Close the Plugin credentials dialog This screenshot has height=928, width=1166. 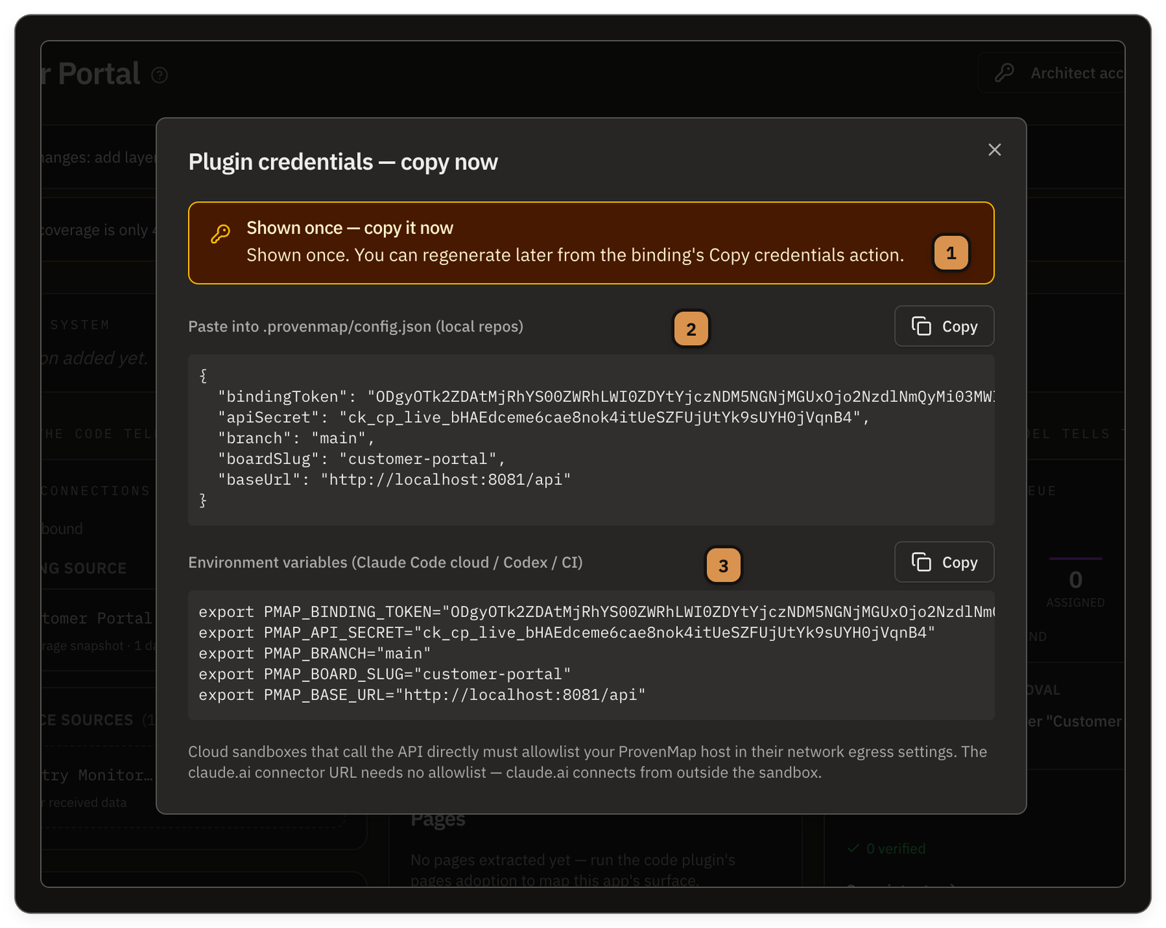(x=994, y=150)
